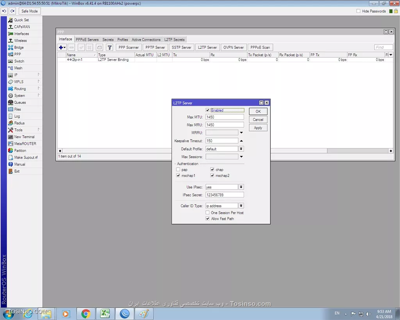The width and height of the screenshot is (400, 320).
Task: Click the SSTP Server button
Action: tap(181, 47)
